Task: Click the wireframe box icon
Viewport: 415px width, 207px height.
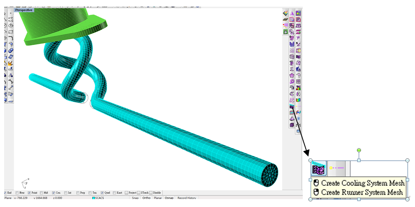Action: [292, 113]
